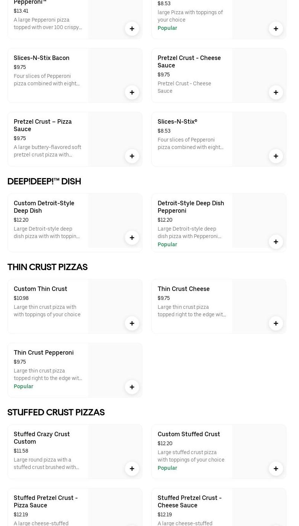The height and width of the screenshot is (526, 299).
Task: Add Slices-N-Stix Bacon to cart
Action: (132, 92)
